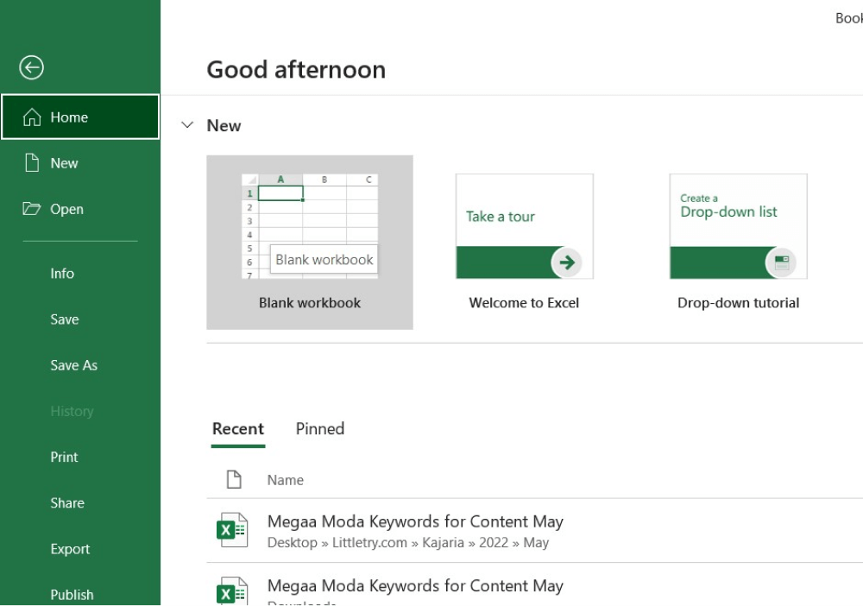Screen dimensions: 863x606
Task: Click the New section heading
Action: tap(224, 125)
